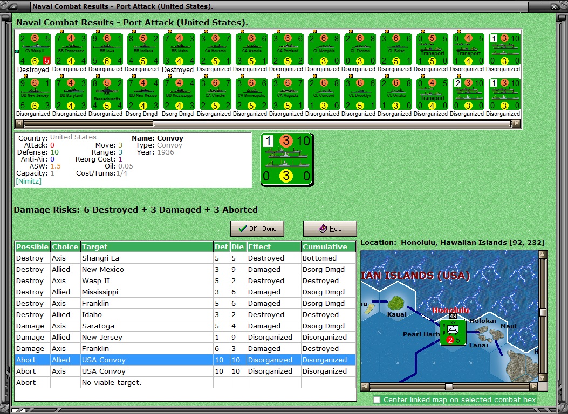Viewport: 568px width, 414px height.
Task: Select the New Mexico target row
Action: 185,269
